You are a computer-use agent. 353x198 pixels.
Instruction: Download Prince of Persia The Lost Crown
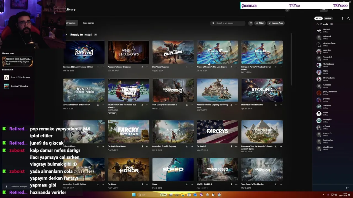pyautogui.click(x=231, y=67)
